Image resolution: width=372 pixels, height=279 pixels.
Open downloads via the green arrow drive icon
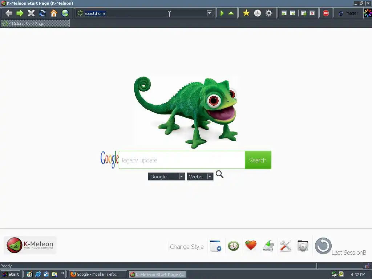tap(268, 246)
